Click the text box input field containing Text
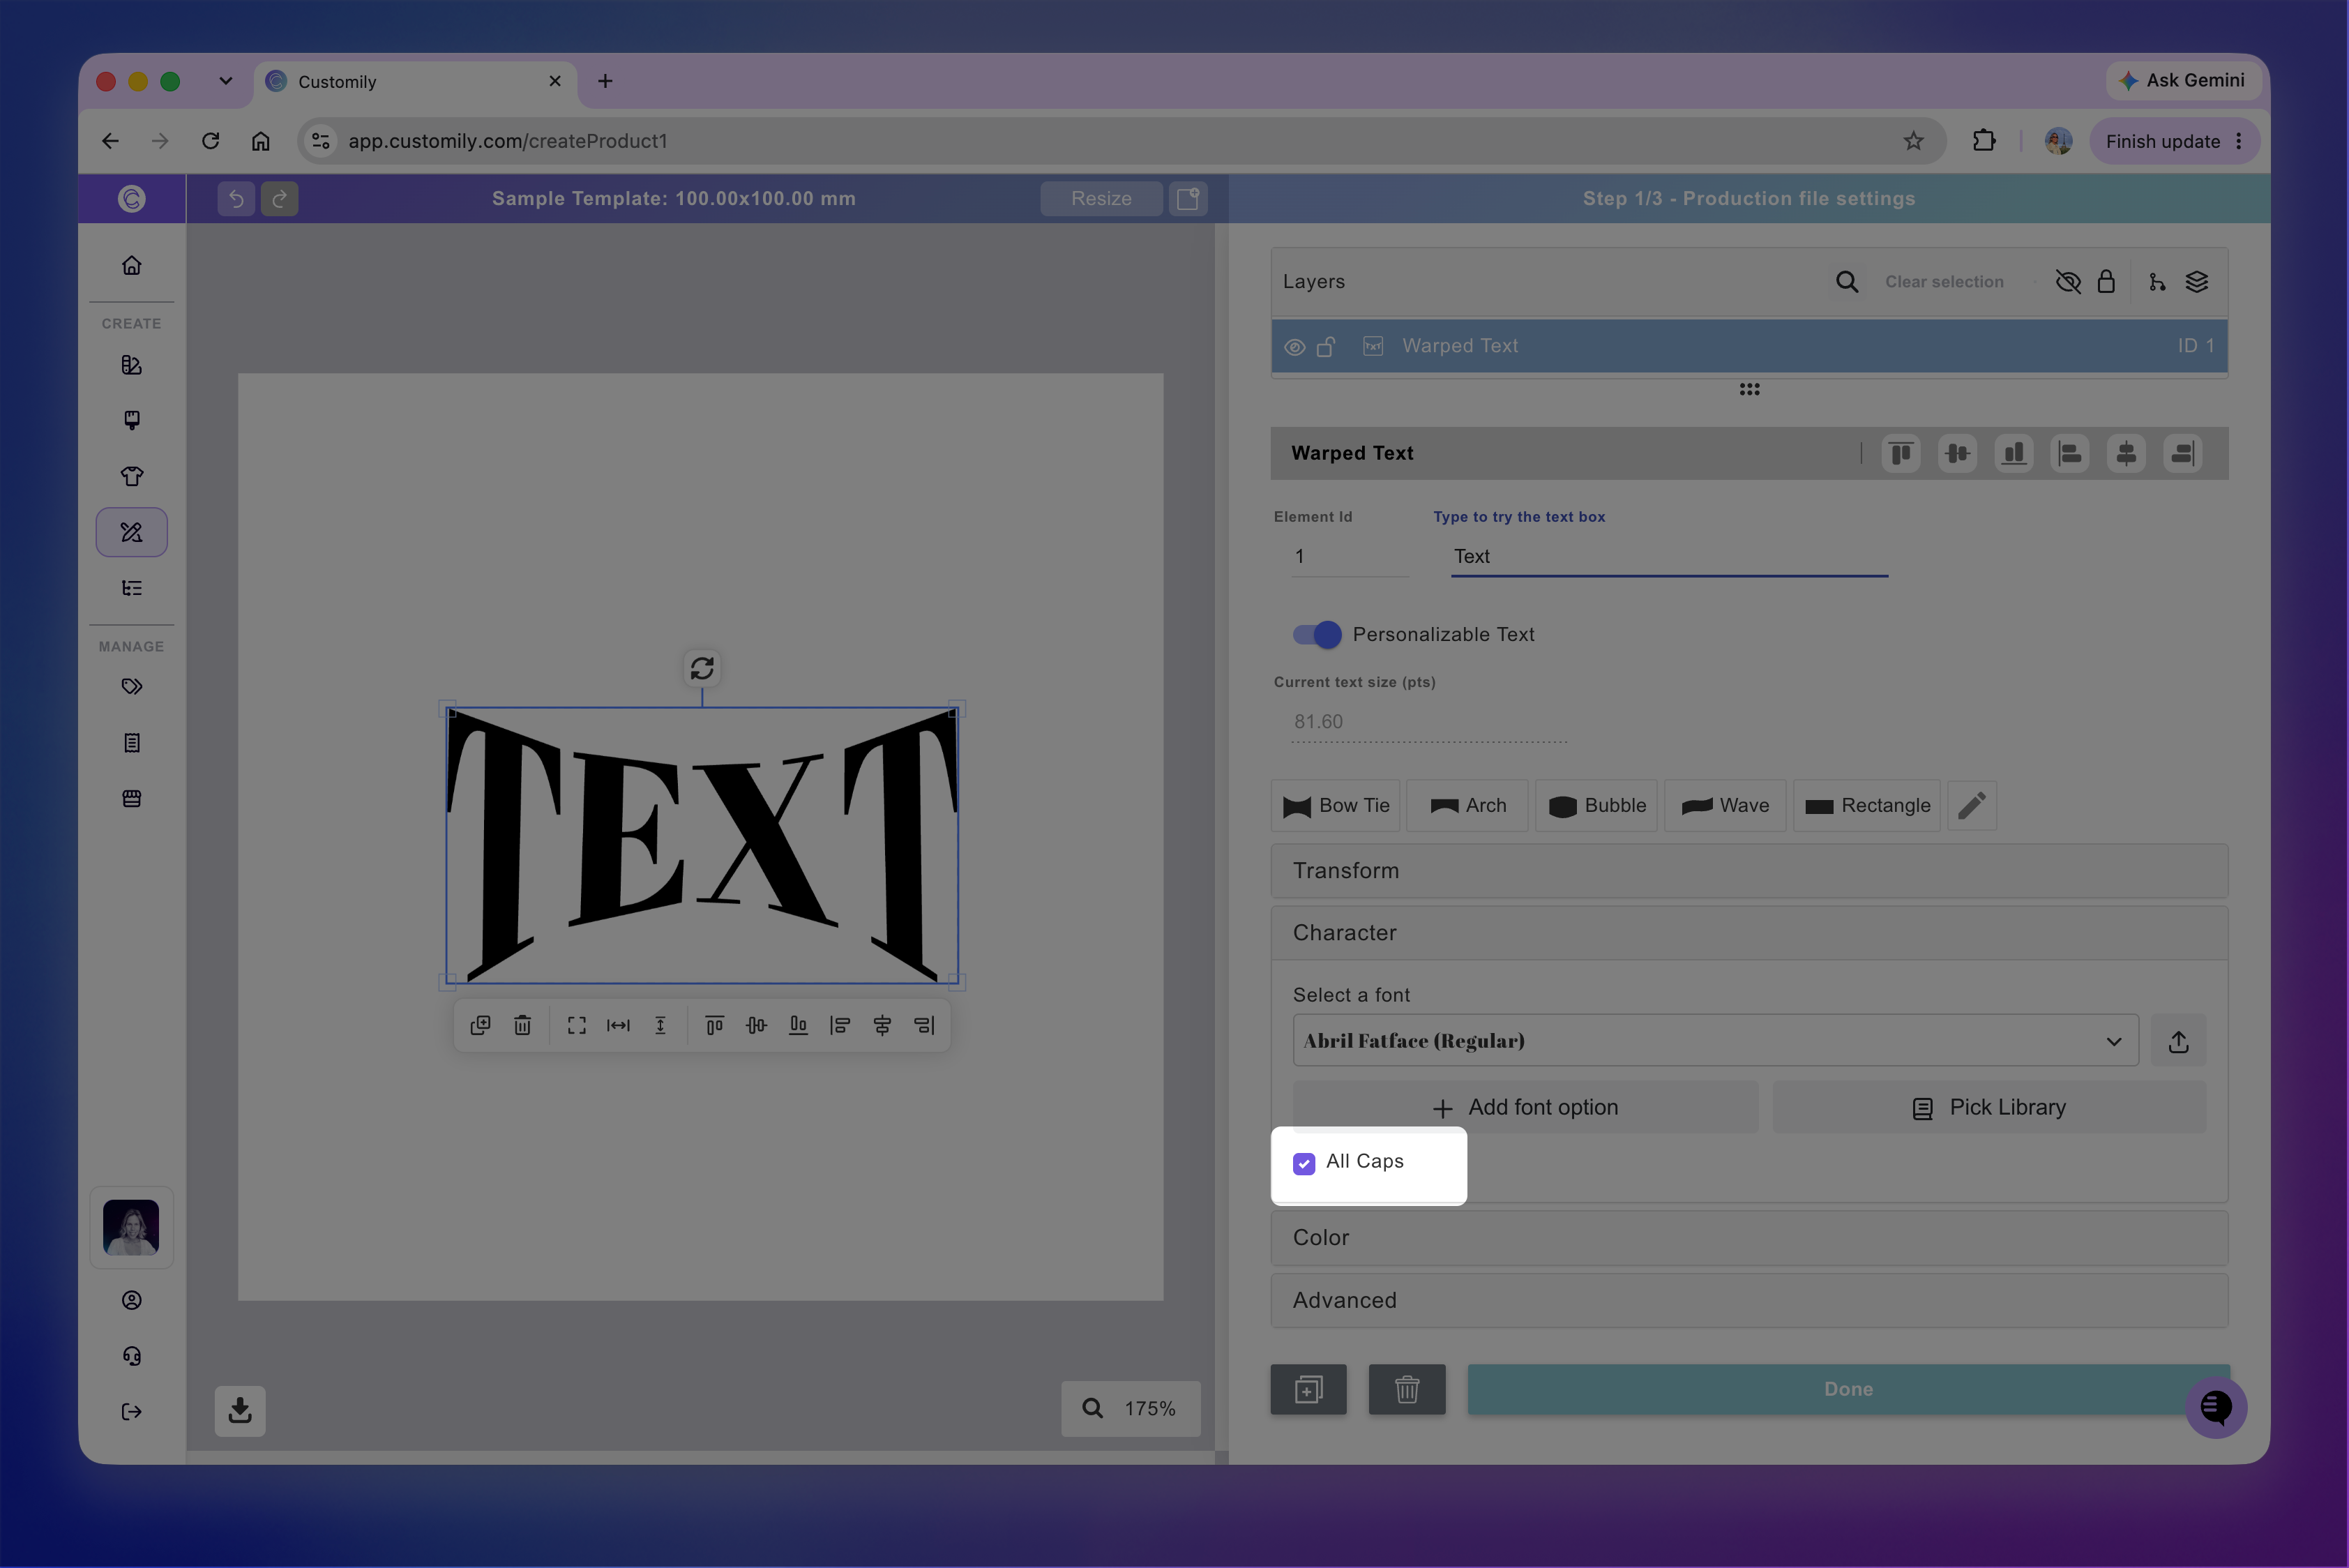Image resolution: width=2349 pixels, height=1568 pixels. pyautogui.click(x=1670, y=556)
